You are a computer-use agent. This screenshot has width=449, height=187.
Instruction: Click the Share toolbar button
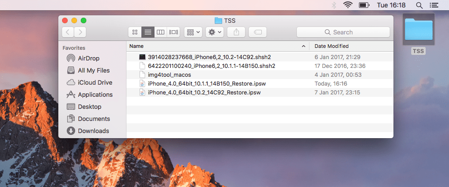click(x=236, y=32)
